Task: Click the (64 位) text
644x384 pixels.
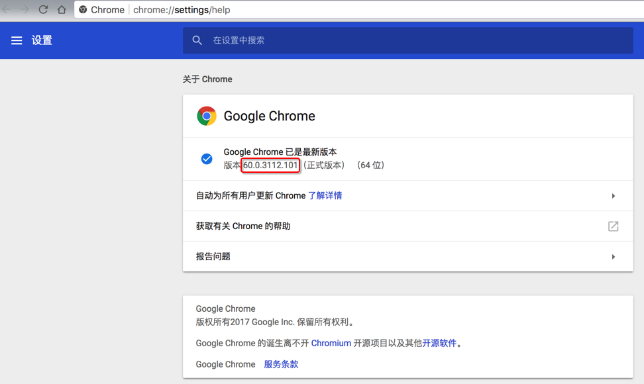Action: click(x=370, y=166)
